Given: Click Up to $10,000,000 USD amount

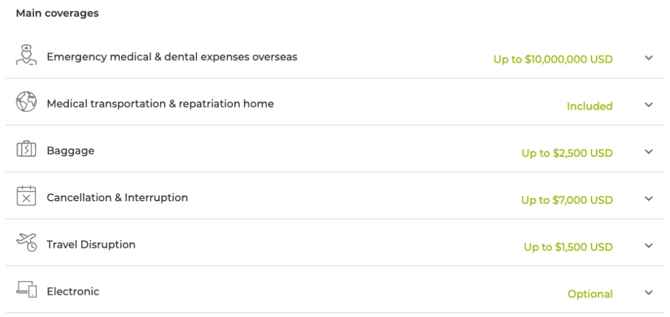Looking at the screenshot, I should click(554, 59).
